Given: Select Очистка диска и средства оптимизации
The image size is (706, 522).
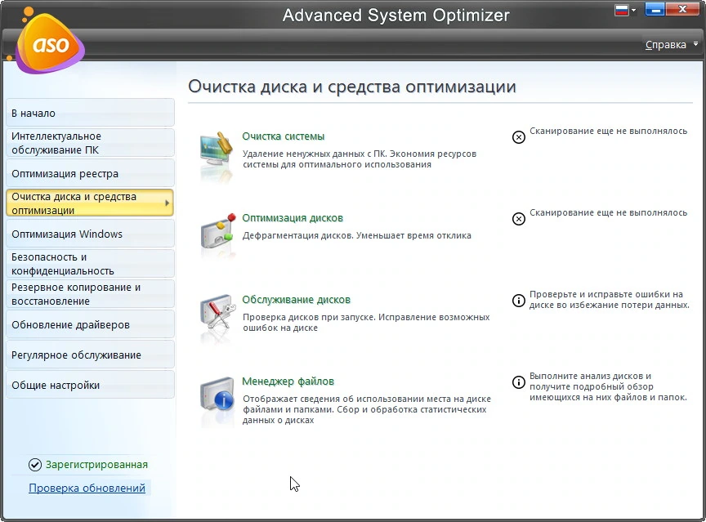Looking at the screenshot, I should click(x=90, y=203).
